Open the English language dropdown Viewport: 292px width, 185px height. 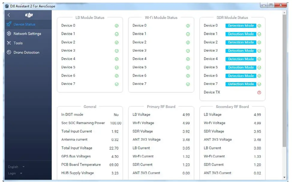click(x=16, y=167)
